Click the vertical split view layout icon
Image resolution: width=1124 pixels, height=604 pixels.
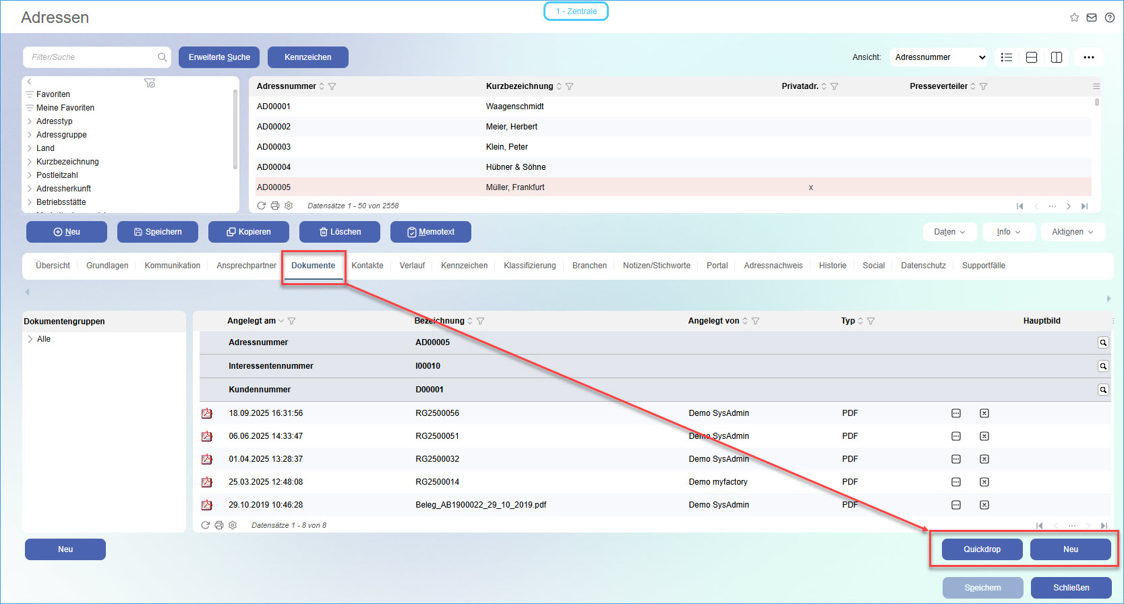[x=1057, y=57]
